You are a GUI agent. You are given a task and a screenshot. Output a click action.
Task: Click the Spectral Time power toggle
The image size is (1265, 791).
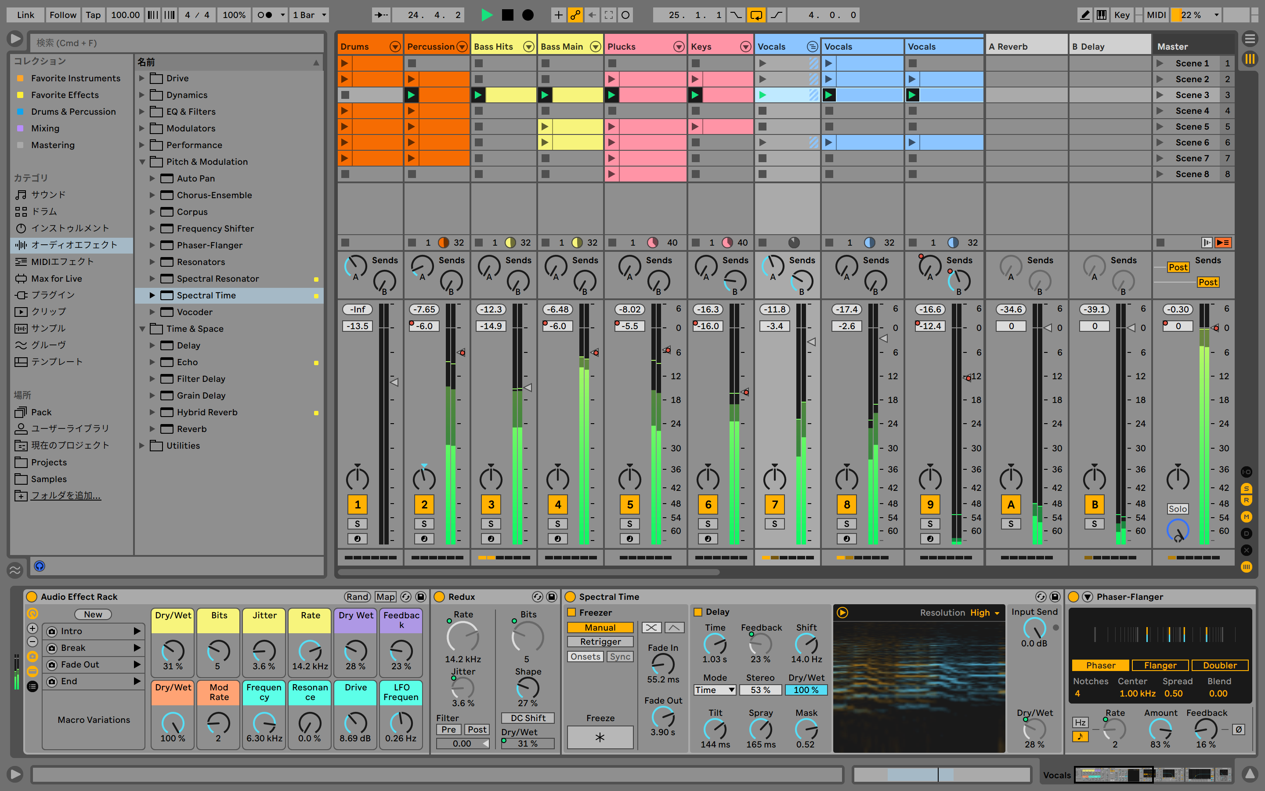[x=569, y=598]
